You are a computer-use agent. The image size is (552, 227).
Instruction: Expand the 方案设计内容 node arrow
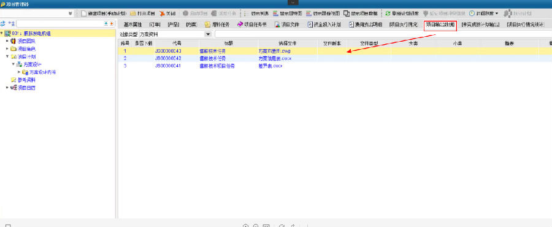tap(19, 72)
